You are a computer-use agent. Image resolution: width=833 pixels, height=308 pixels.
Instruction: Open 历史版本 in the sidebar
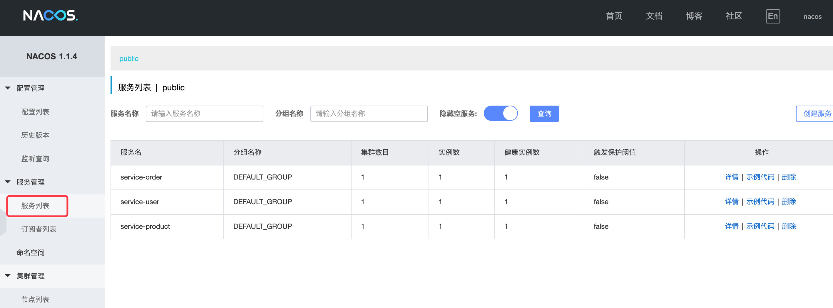click(x=35, y=135)
